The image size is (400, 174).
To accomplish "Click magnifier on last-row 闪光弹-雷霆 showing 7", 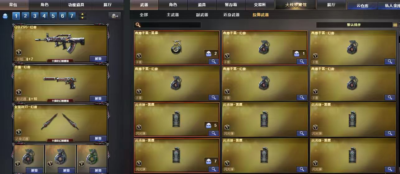I will click(x=213, y=169).
